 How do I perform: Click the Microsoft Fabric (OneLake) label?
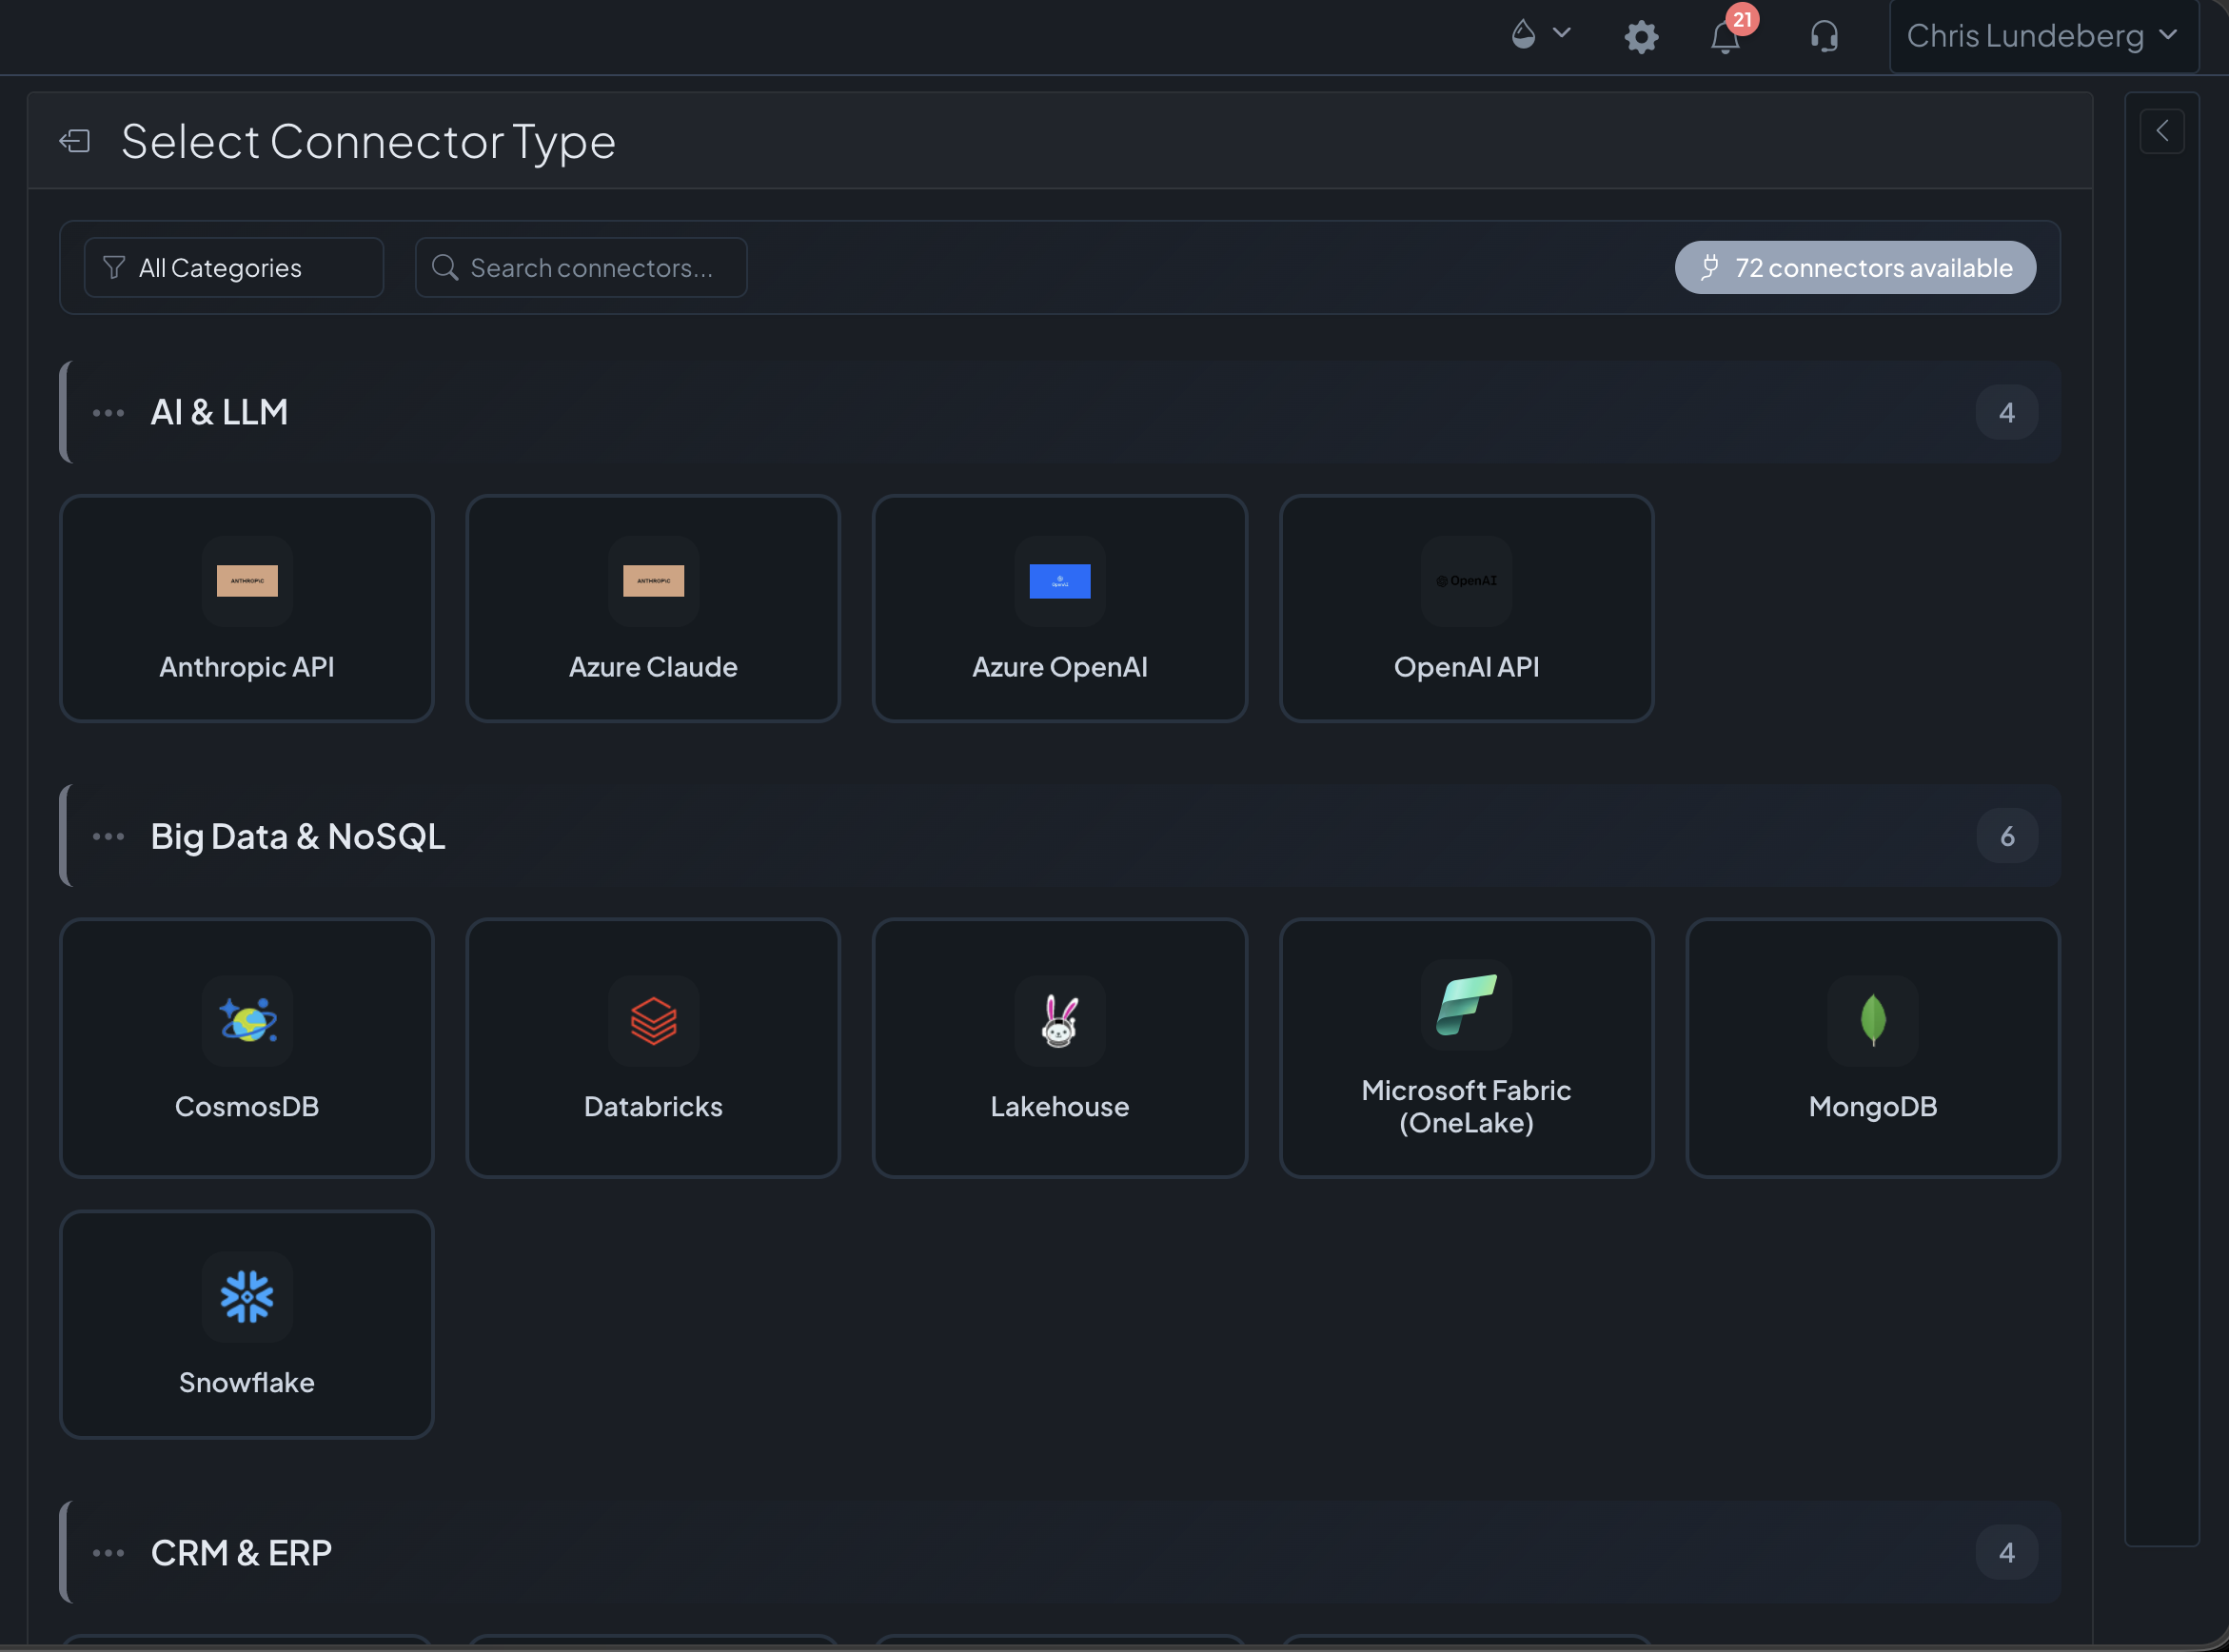[x=1466, y=1107]
